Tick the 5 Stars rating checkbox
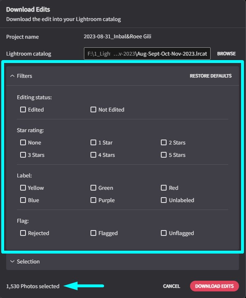The image size is (246, 298). pyautogui.click(x=164, y=155)
